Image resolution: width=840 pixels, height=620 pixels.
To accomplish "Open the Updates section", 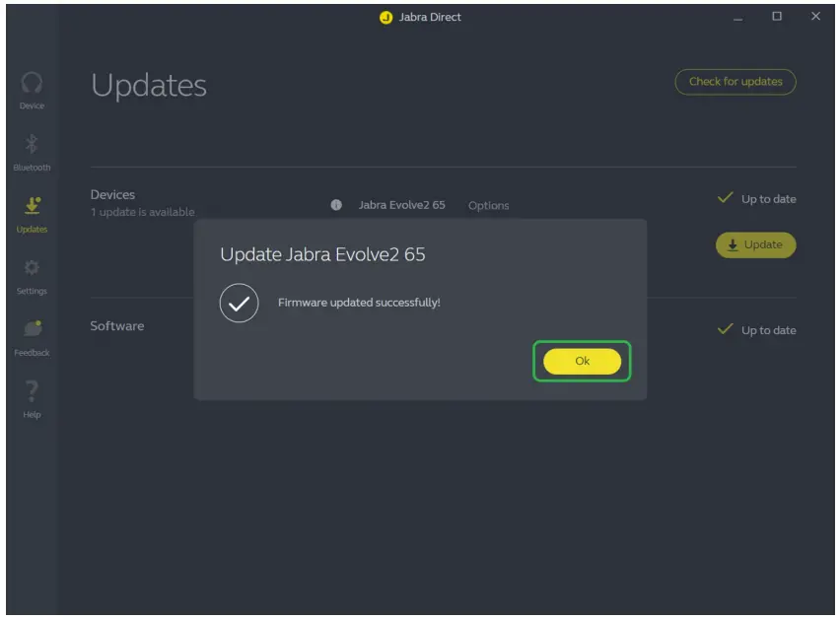I will click(32, 213).
